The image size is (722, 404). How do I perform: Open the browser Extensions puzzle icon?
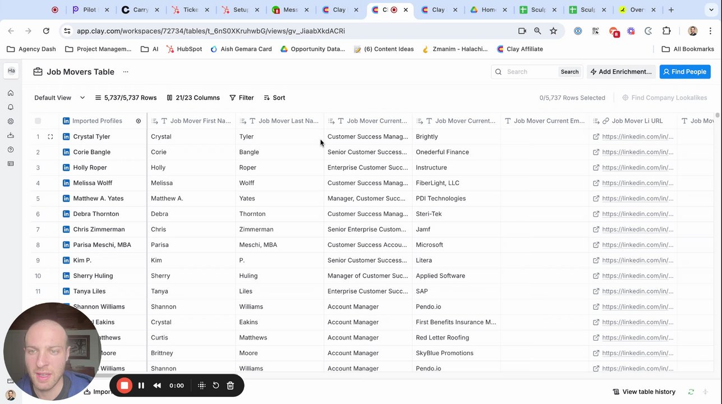[666, 31]
